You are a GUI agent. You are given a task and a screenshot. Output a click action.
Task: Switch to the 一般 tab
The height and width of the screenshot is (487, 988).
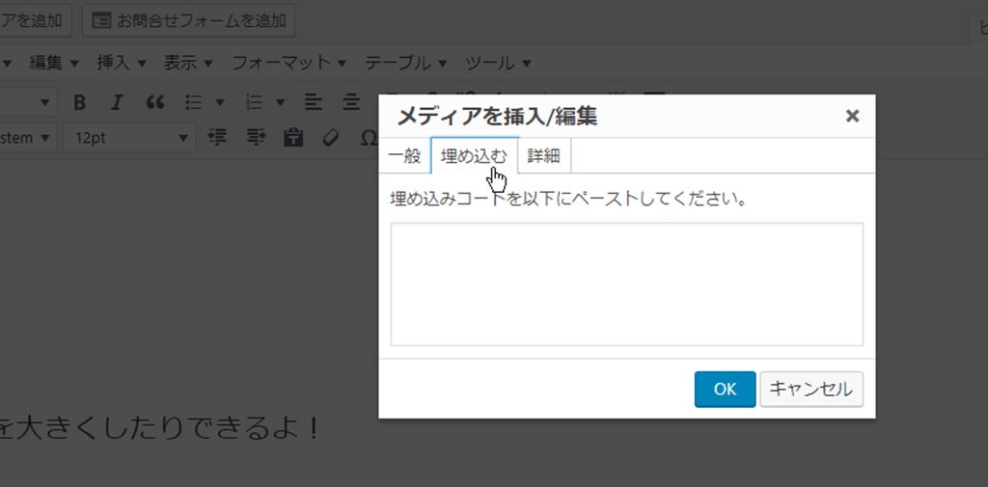[404, 156]
